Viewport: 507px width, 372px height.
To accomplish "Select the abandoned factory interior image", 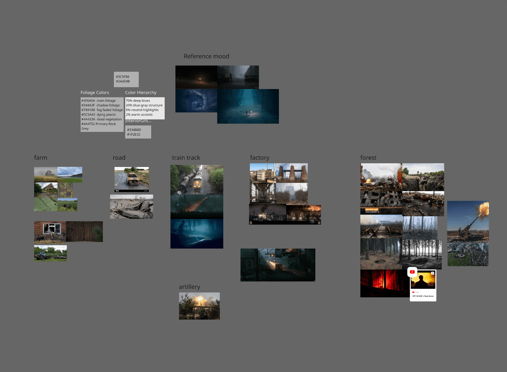I will [263, 193].
